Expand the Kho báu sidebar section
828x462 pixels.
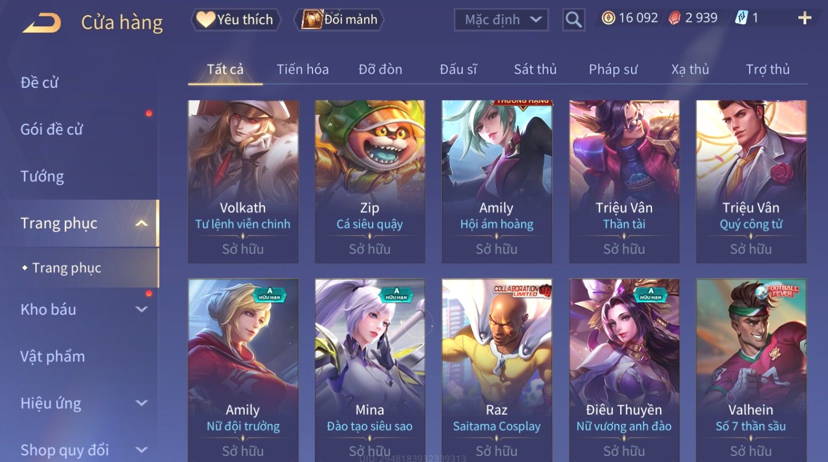point(141,309)
